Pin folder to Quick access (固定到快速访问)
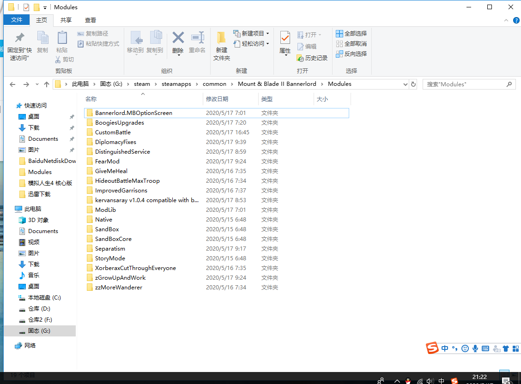521x384 pixels. click(x=19, y=46)
